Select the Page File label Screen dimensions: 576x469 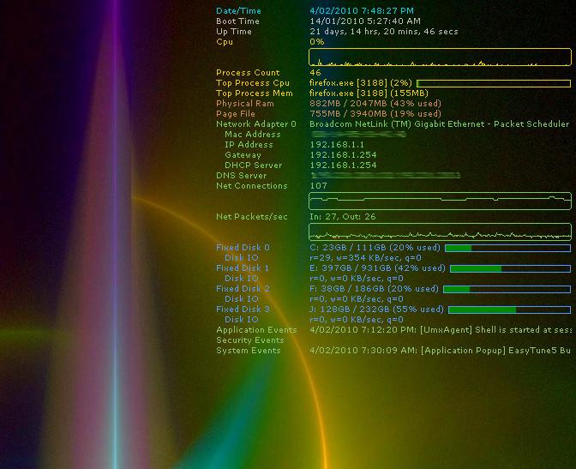coord(236,114)
